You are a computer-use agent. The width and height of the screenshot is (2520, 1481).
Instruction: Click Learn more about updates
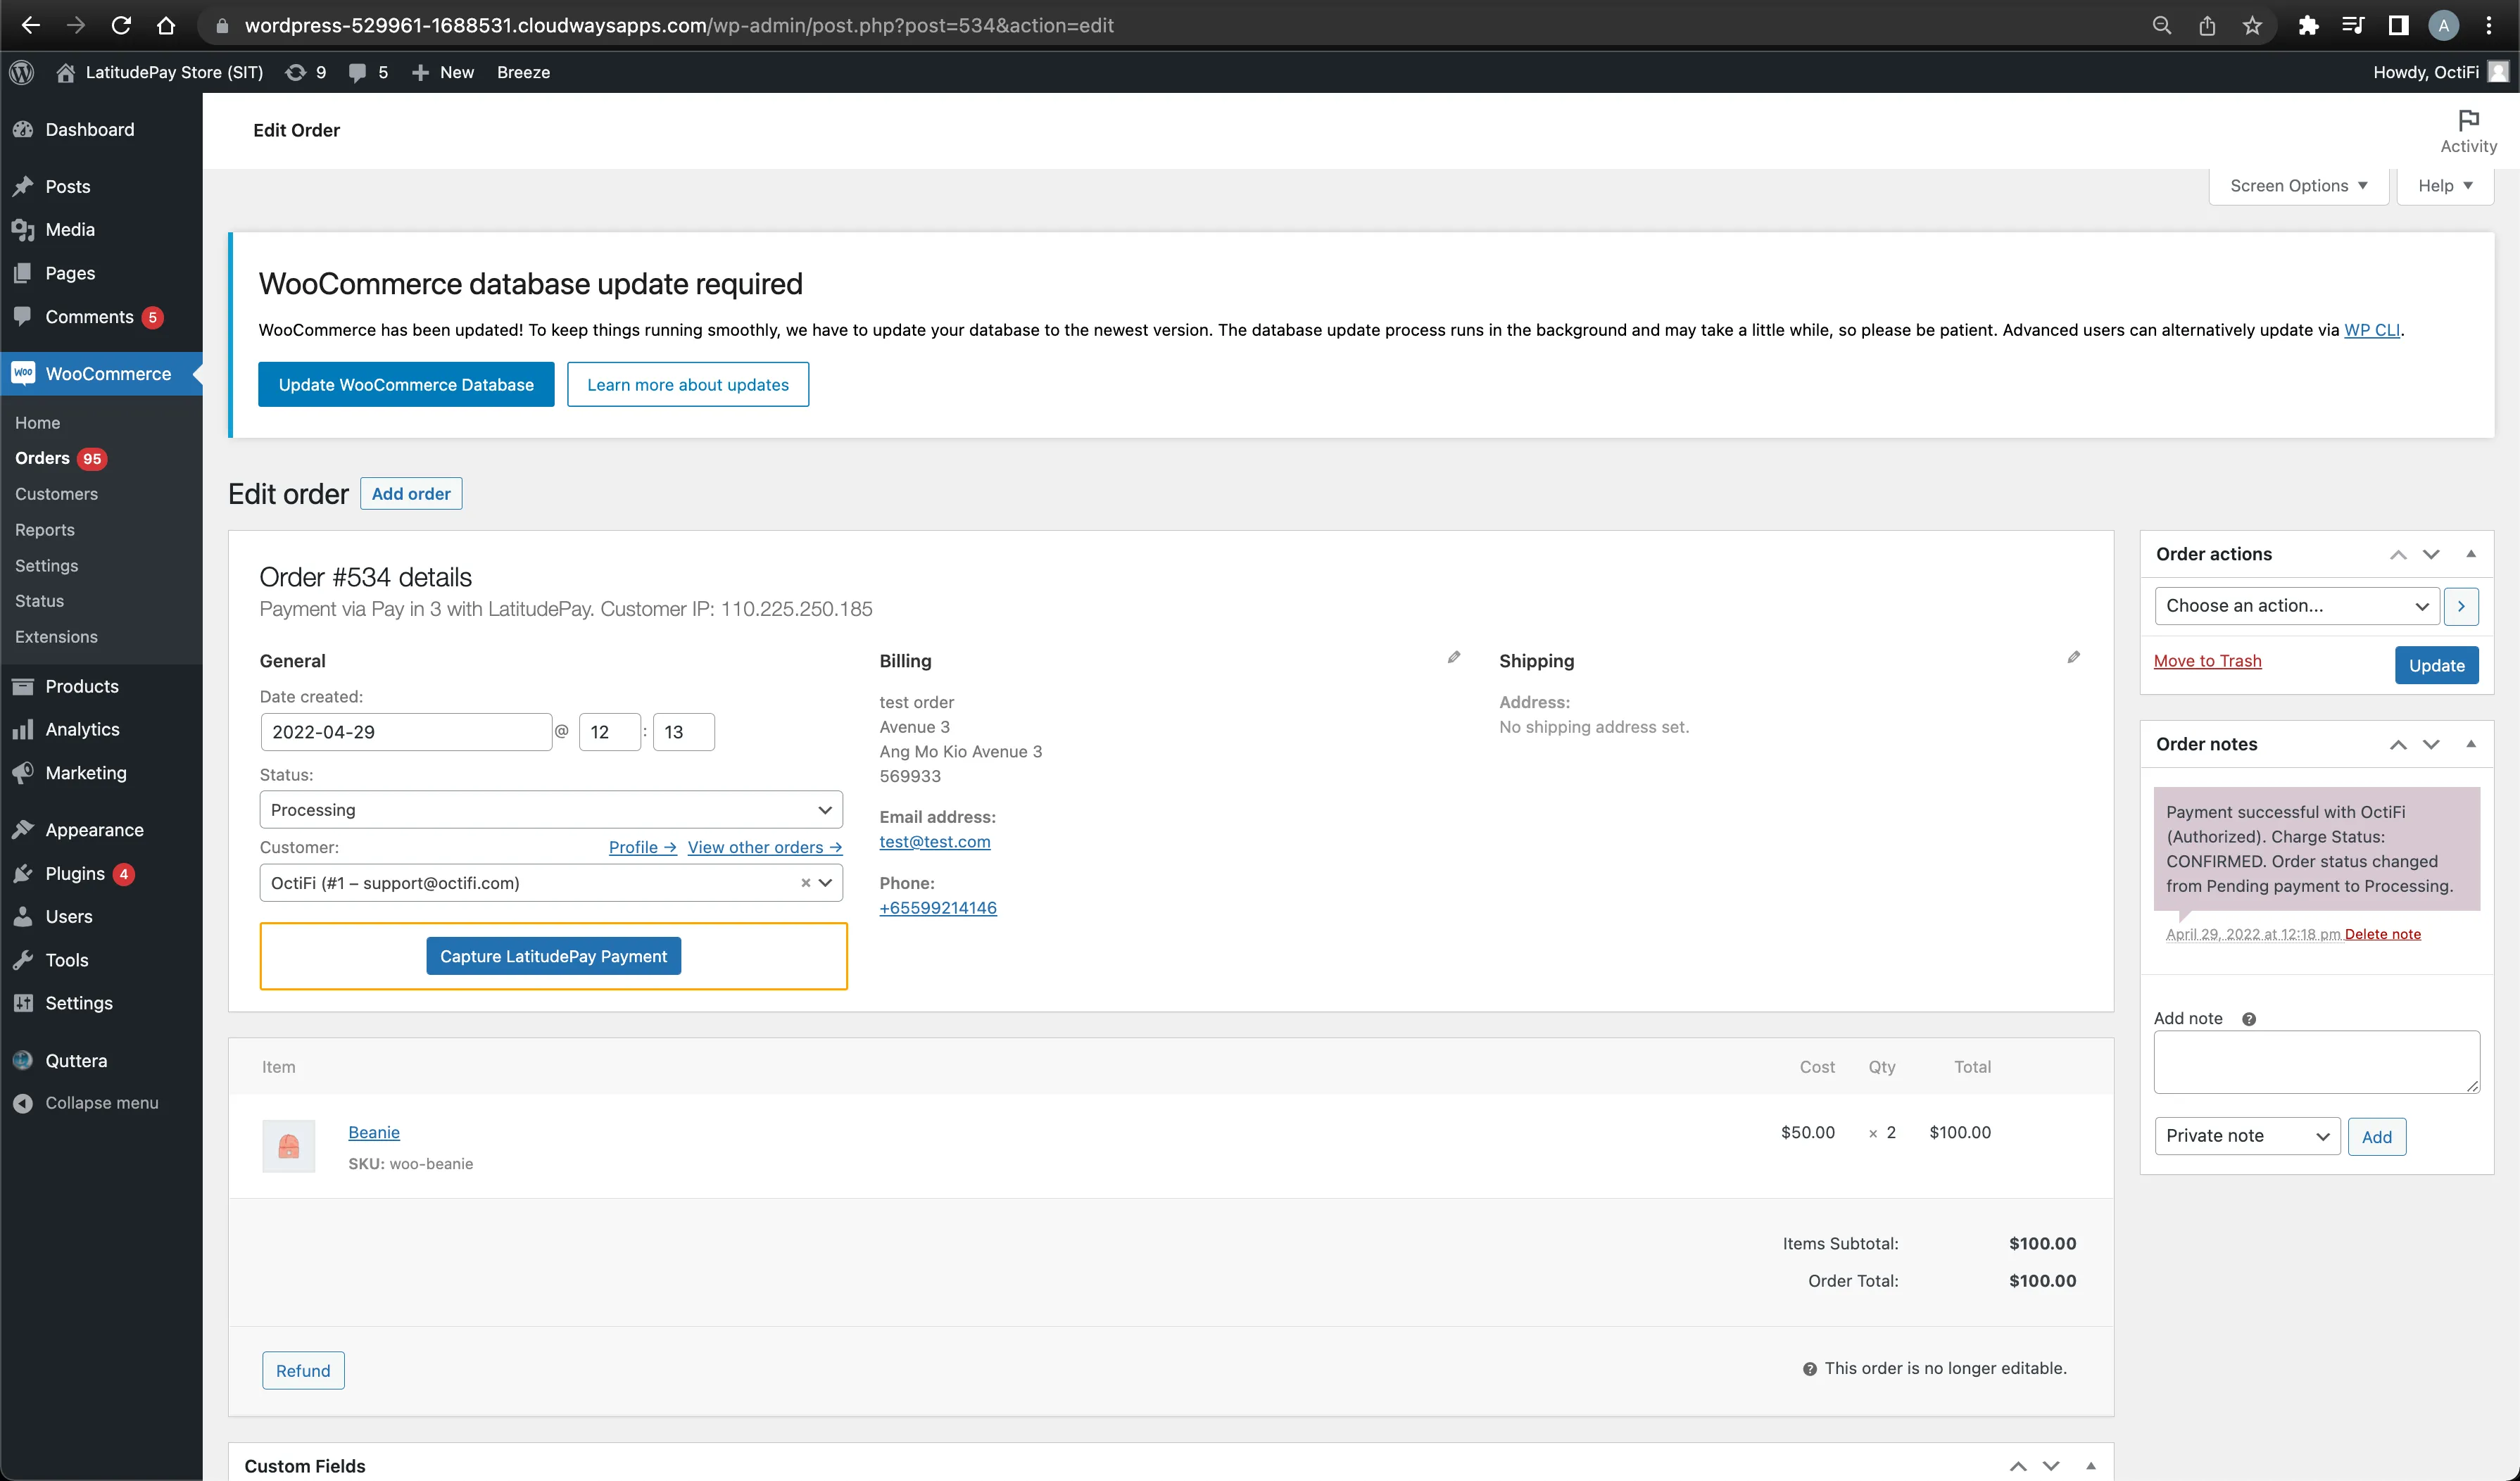pyautogui.click(x=688, y=385)
